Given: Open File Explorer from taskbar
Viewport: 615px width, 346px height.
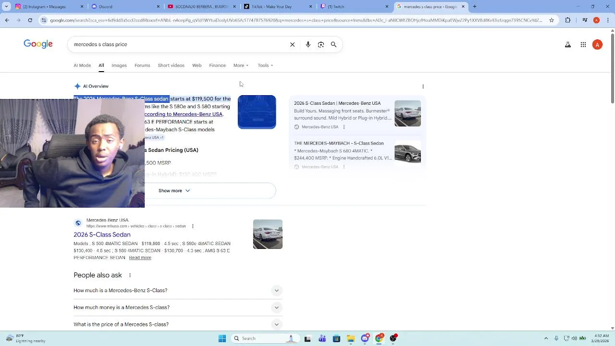Looking at the screenshot, I should pyautogui.click(x=351, y=338).
